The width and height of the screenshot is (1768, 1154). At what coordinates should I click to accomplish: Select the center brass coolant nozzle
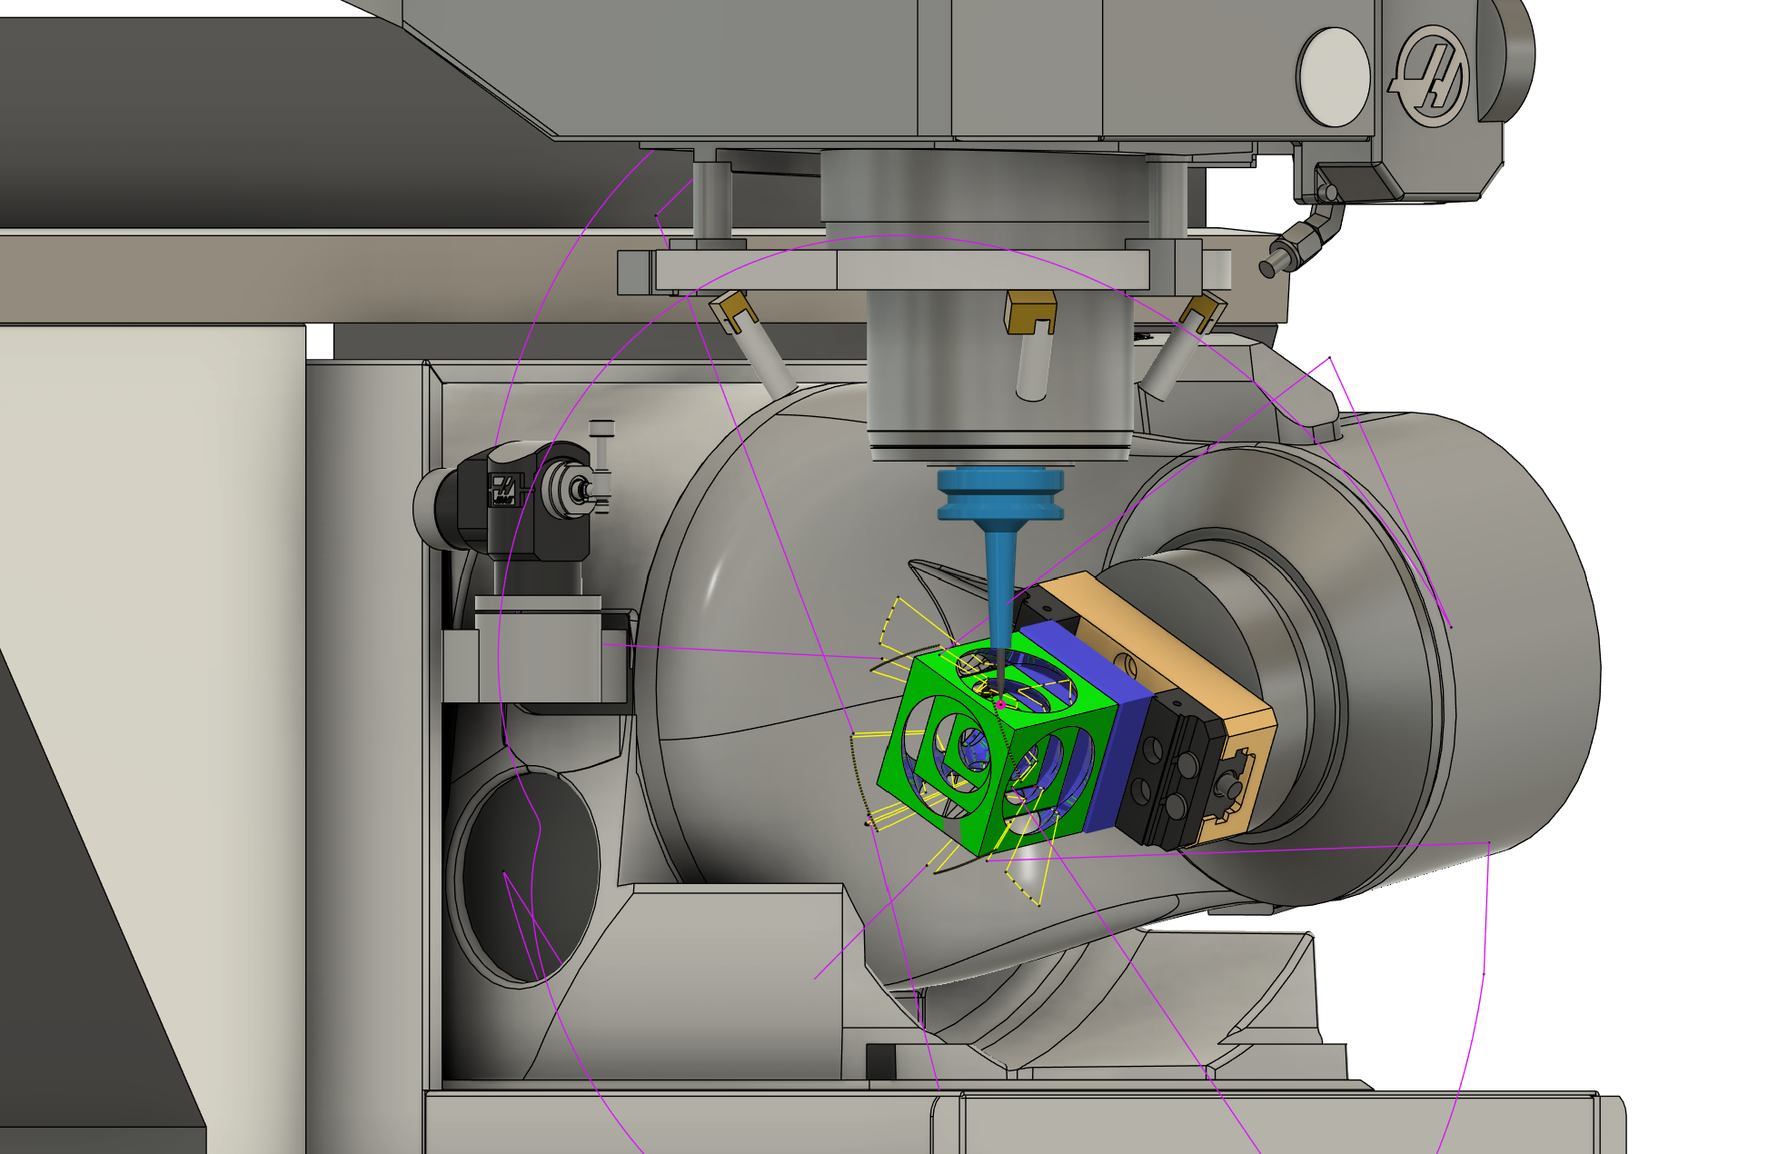1031,343
